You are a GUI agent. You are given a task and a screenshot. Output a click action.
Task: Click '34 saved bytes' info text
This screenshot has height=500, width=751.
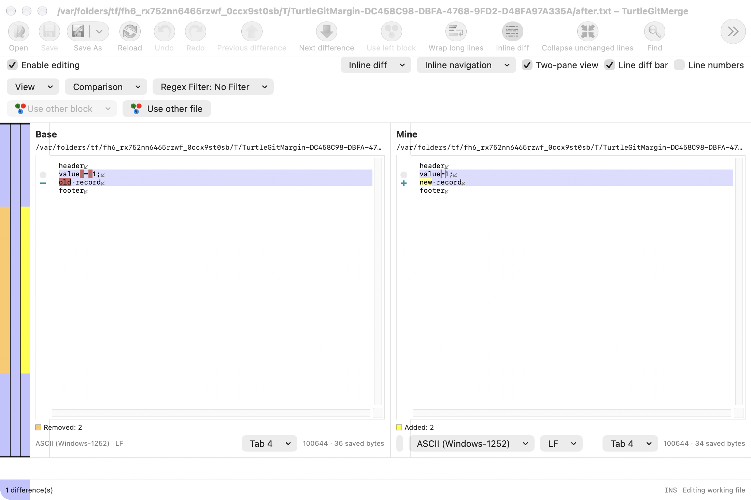pos(720,443)
